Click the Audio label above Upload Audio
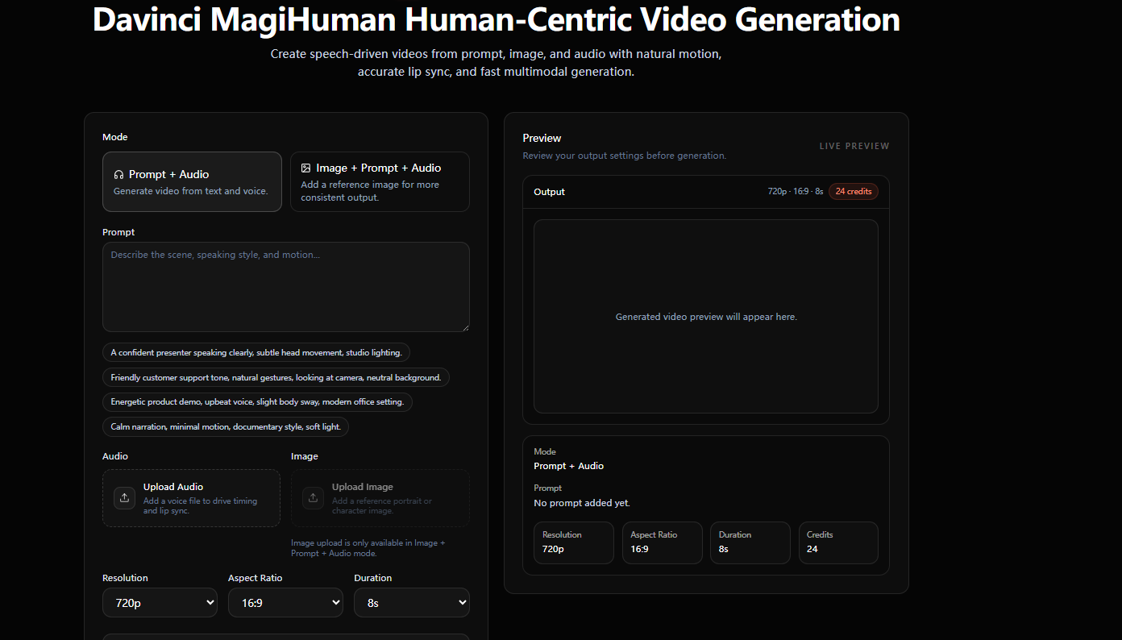The height and width of the screenshot is (640, 1122). tap(115, 456)
